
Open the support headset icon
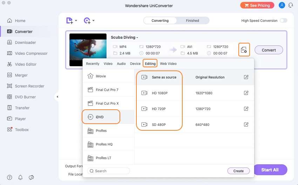[x=291, y=5]
